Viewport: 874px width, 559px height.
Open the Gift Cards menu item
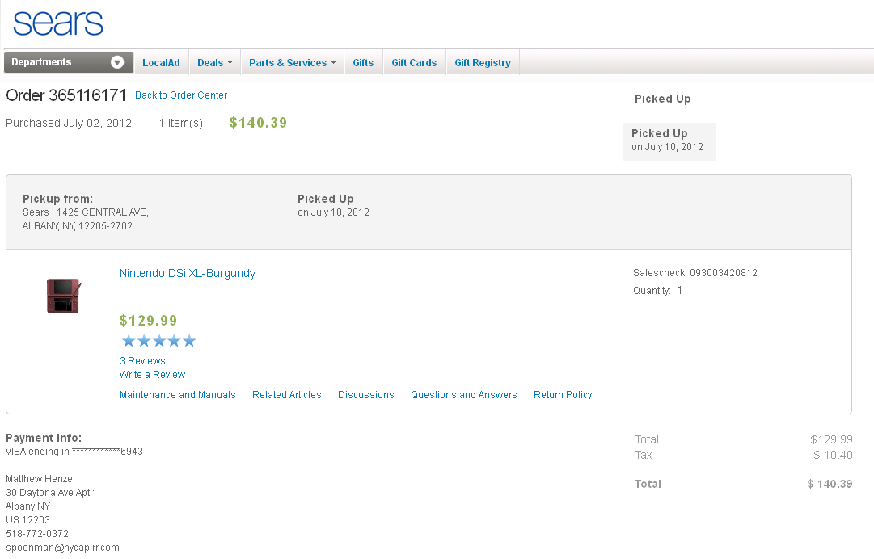point(414,63)
